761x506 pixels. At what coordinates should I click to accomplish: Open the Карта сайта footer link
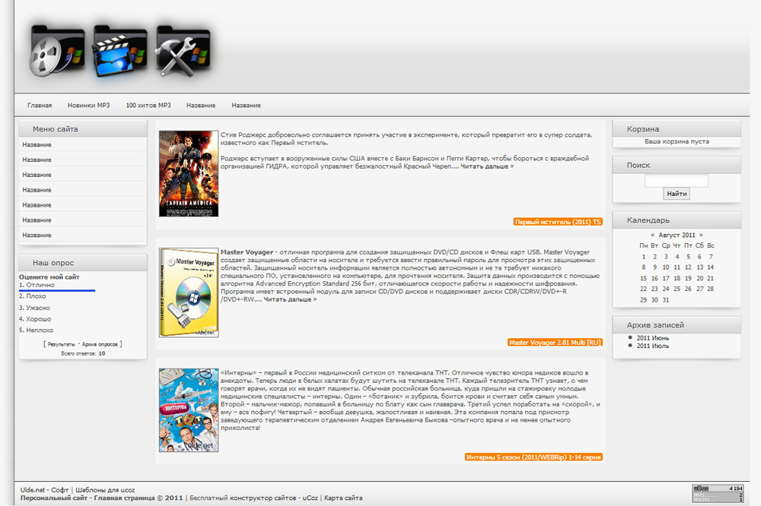tap(343, 498)
